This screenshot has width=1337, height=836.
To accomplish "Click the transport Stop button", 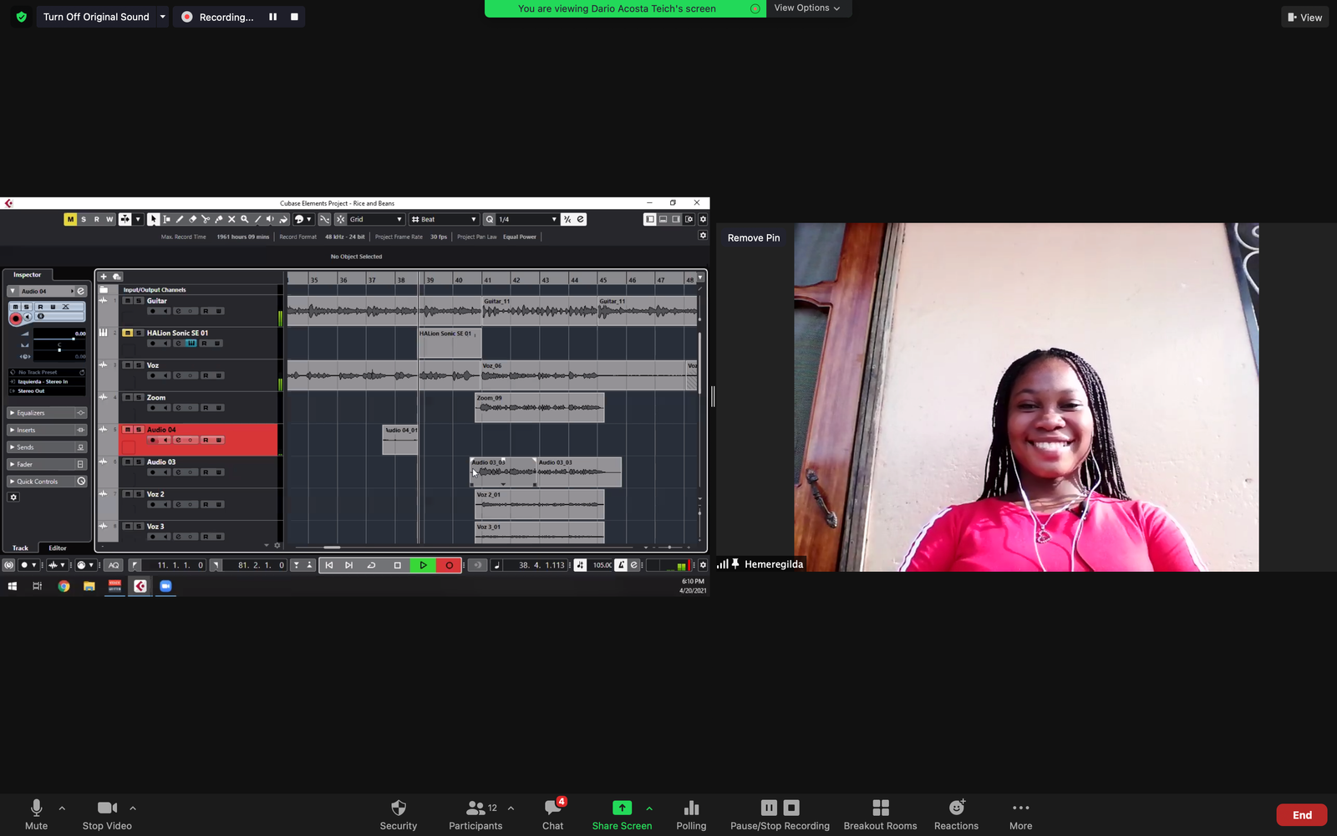I will tap(398, 565).
